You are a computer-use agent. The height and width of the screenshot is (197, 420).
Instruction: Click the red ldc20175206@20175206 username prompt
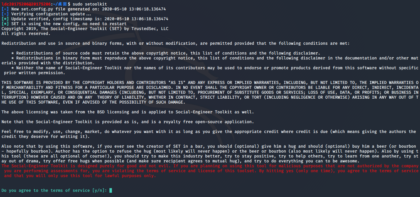26,4
